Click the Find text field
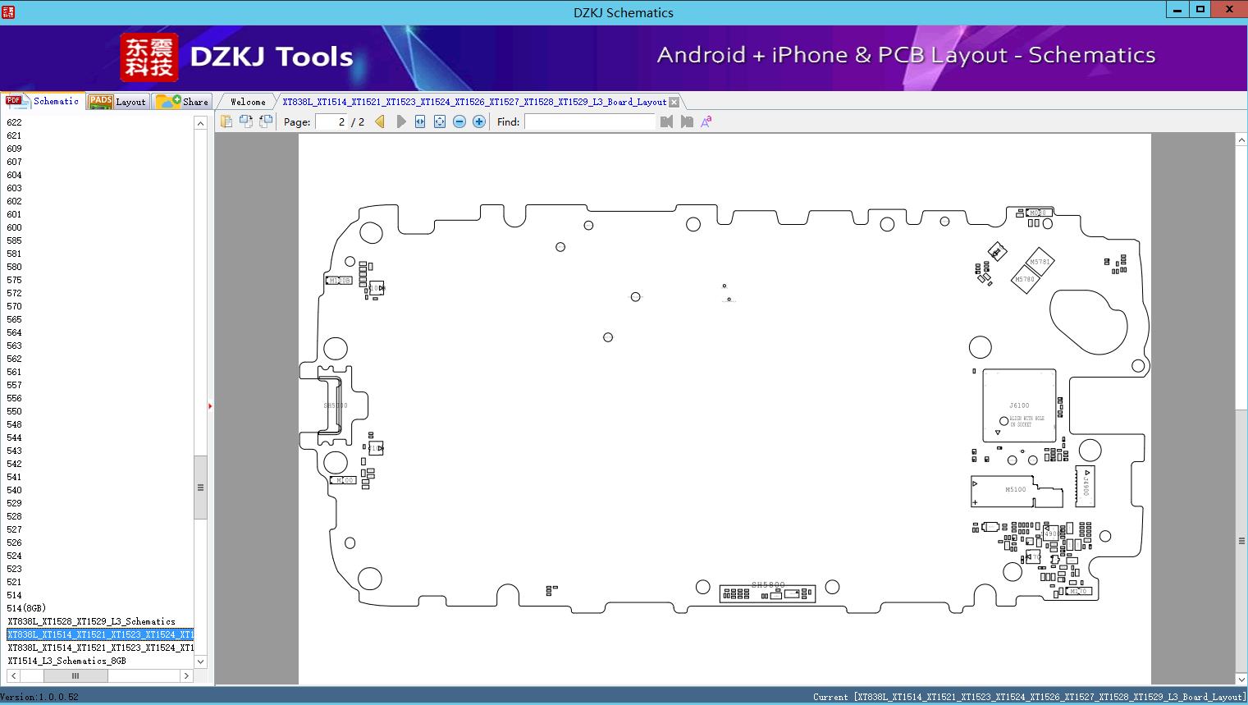 click(591, 121)
